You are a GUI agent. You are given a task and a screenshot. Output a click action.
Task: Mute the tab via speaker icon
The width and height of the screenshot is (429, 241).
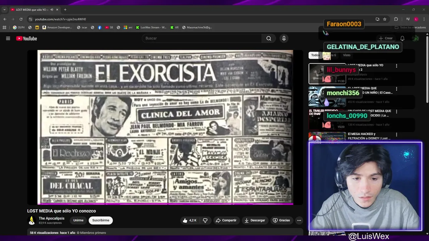click(52, 10)
